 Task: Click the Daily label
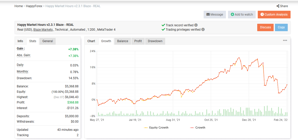click(x=20, y=65)
